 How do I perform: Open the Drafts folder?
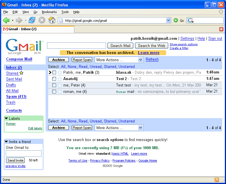point(11,85)
